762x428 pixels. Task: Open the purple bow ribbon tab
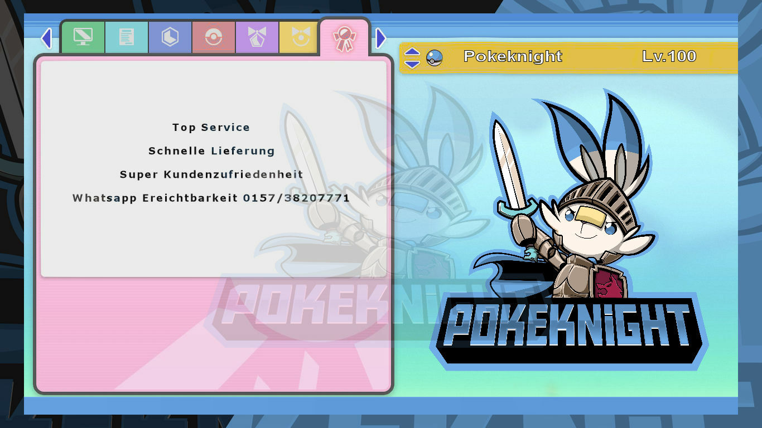[257, 37]
